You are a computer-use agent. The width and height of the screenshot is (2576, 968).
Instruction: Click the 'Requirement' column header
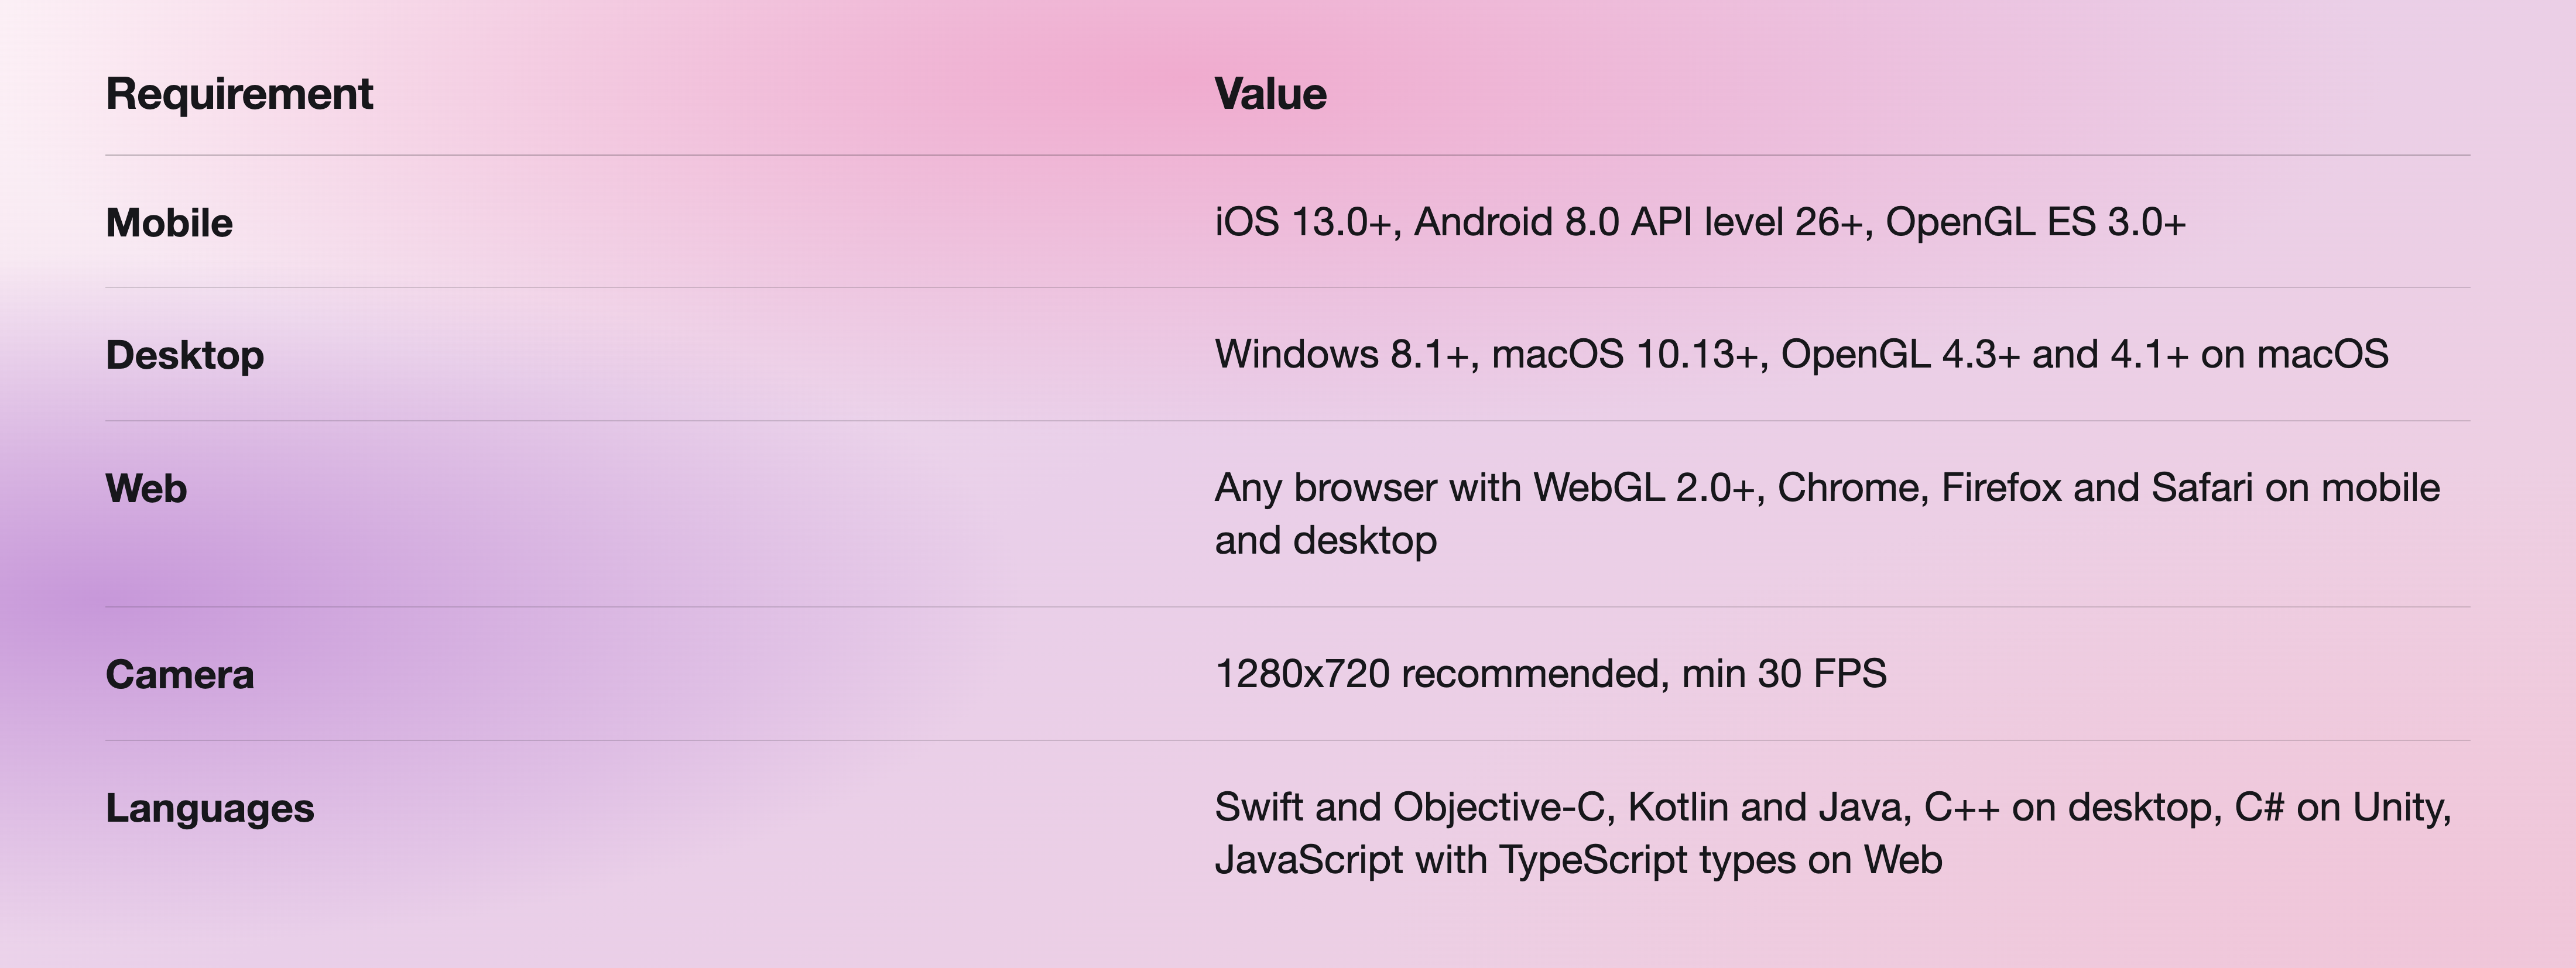pyautogui.click(x=239, y=94)
